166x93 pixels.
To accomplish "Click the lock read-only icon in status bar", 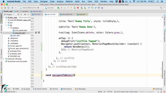I will click(158, 92).
